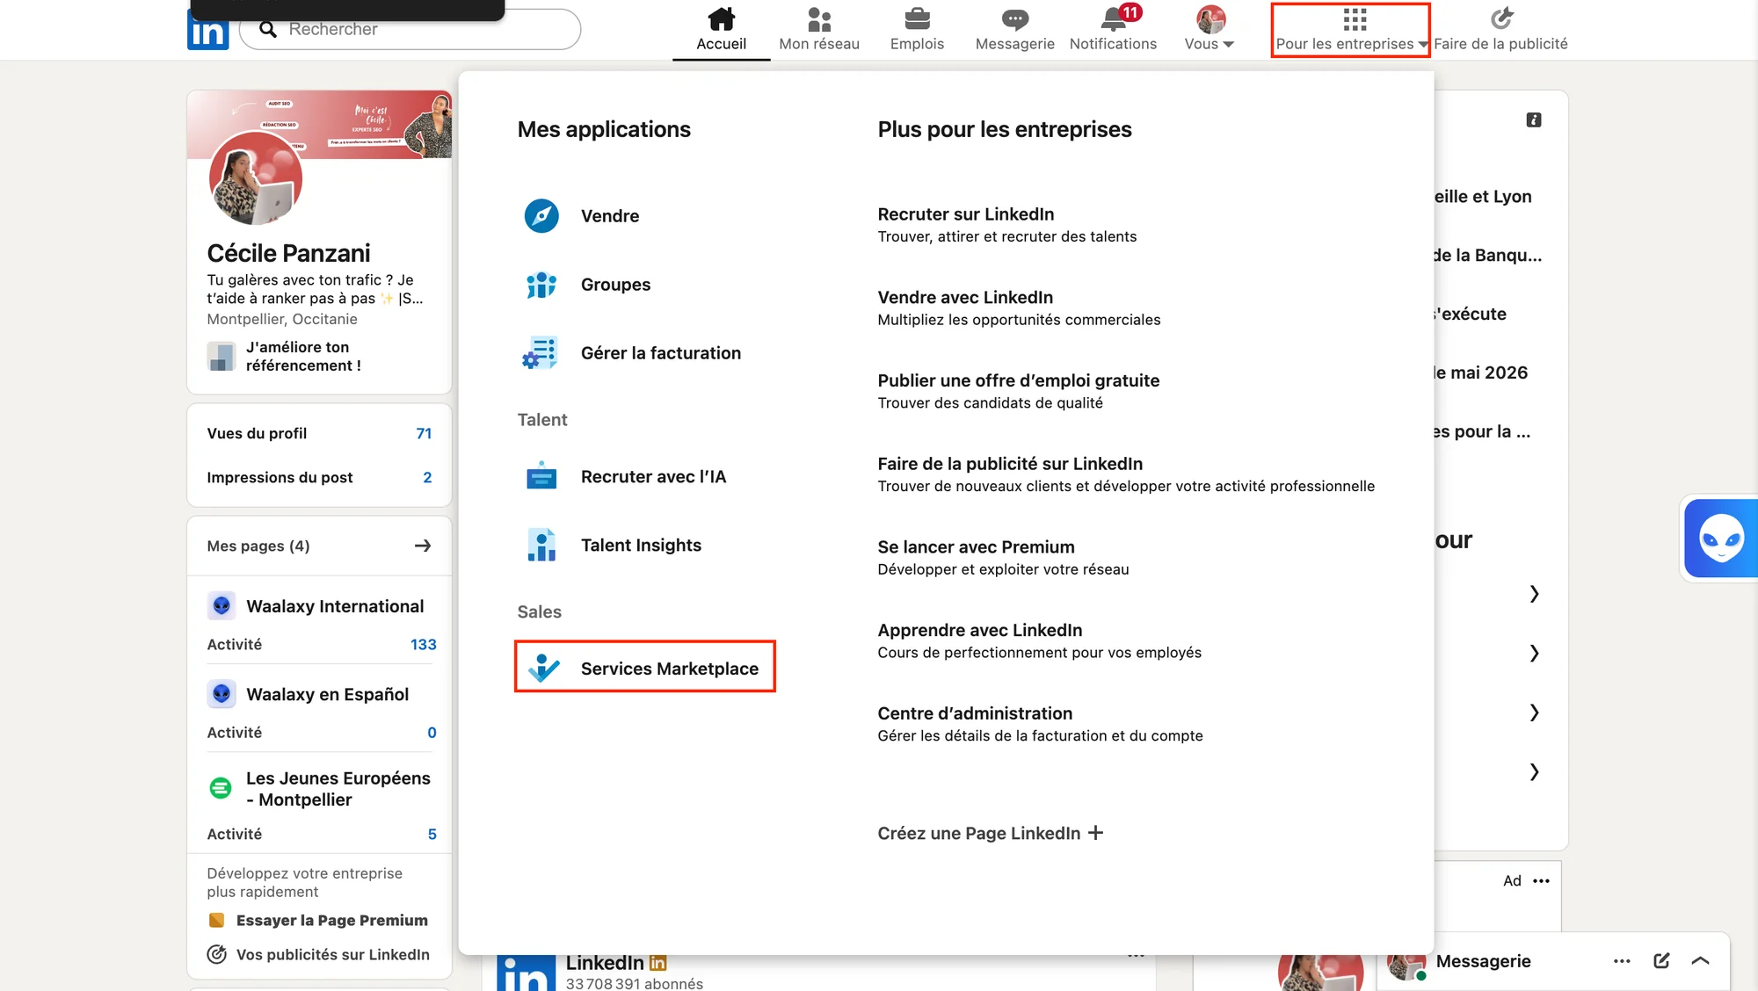1758x991 pixels.
Task: Open the Messagerie chat icon
Action: click(1014, 18)
